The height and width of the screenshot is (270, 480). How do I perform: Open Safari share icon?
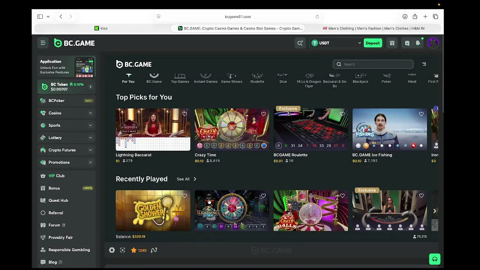tap(415, 16)
